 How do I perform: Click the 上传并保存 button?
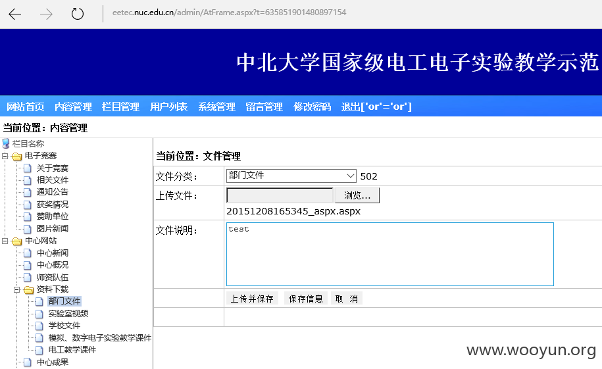(x=252, y=299)
